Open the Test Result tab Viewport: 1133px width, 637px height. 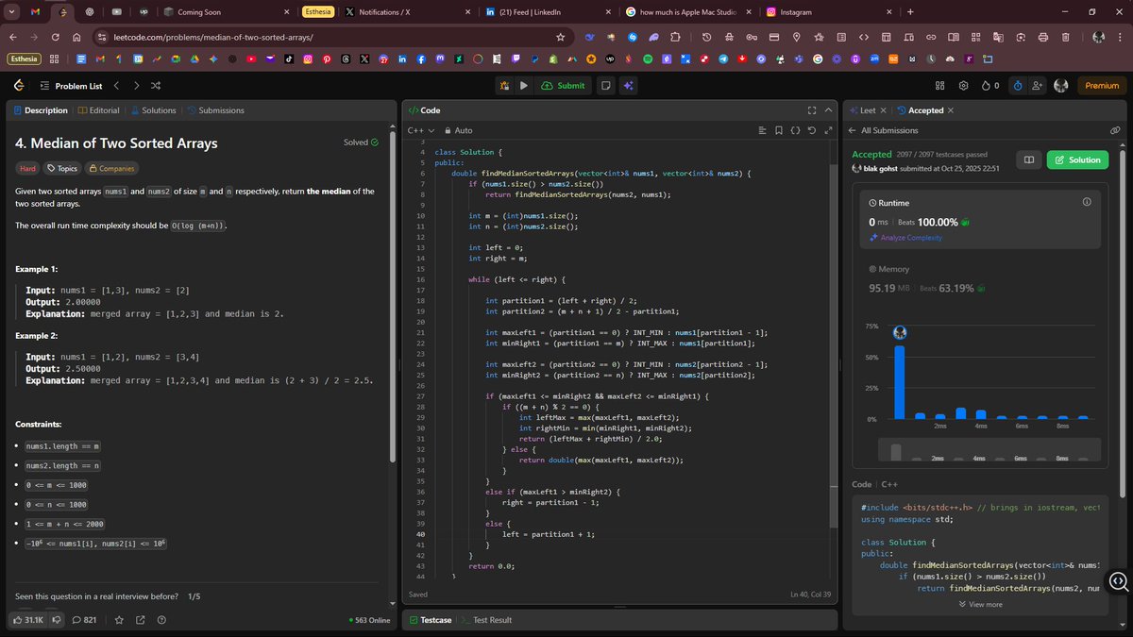[486, 620]
